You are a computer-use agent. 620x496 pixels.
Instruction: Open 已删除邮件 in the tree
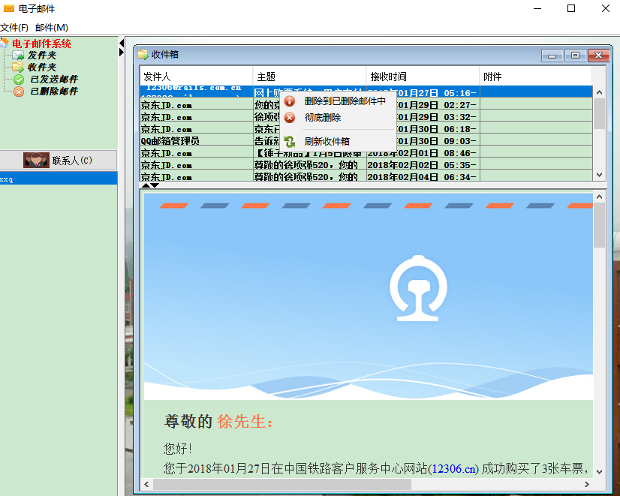(x=54, y=92)
